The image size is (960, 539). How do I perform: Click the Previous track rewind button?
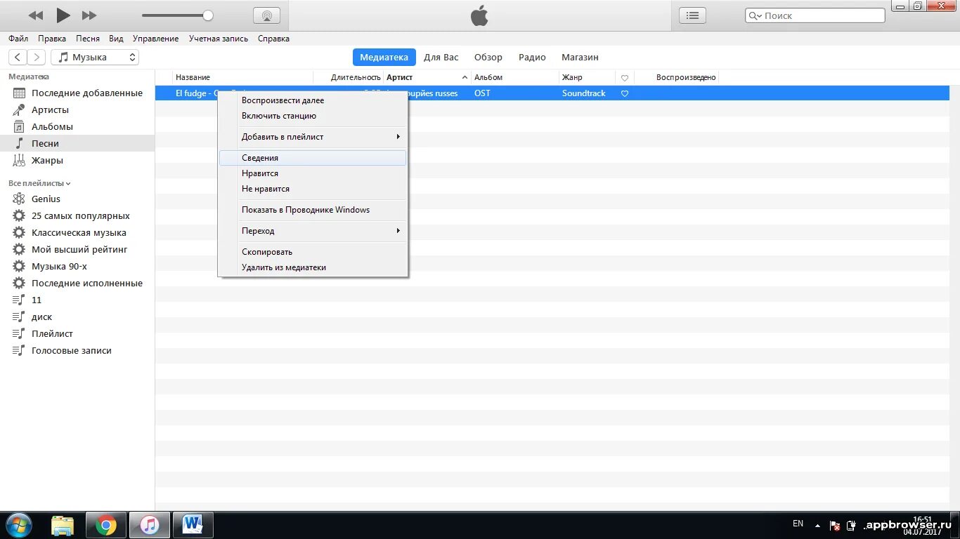(35, 15)
